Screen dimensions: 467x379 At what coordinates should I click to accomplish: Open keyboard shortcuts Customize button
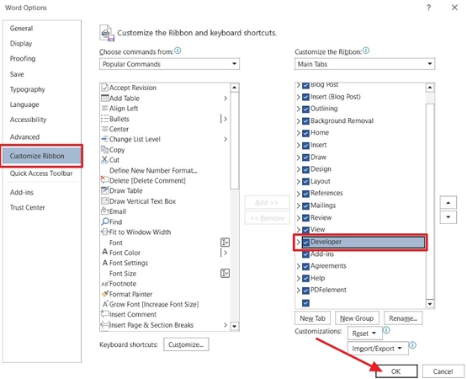(186, 344)
